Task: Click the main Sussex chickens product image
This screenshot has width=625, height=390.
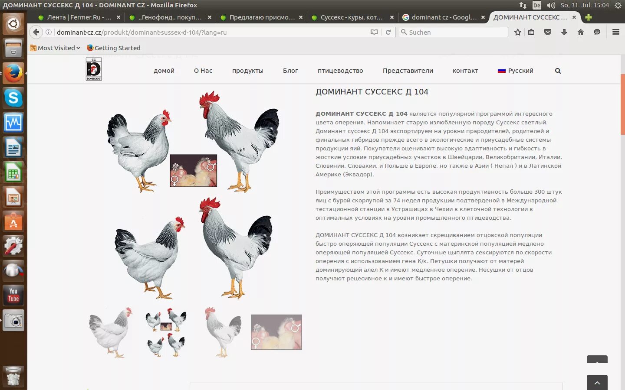Action: pos(193,194)
